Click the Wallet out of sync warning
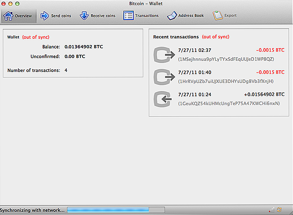 click(36, 37)
